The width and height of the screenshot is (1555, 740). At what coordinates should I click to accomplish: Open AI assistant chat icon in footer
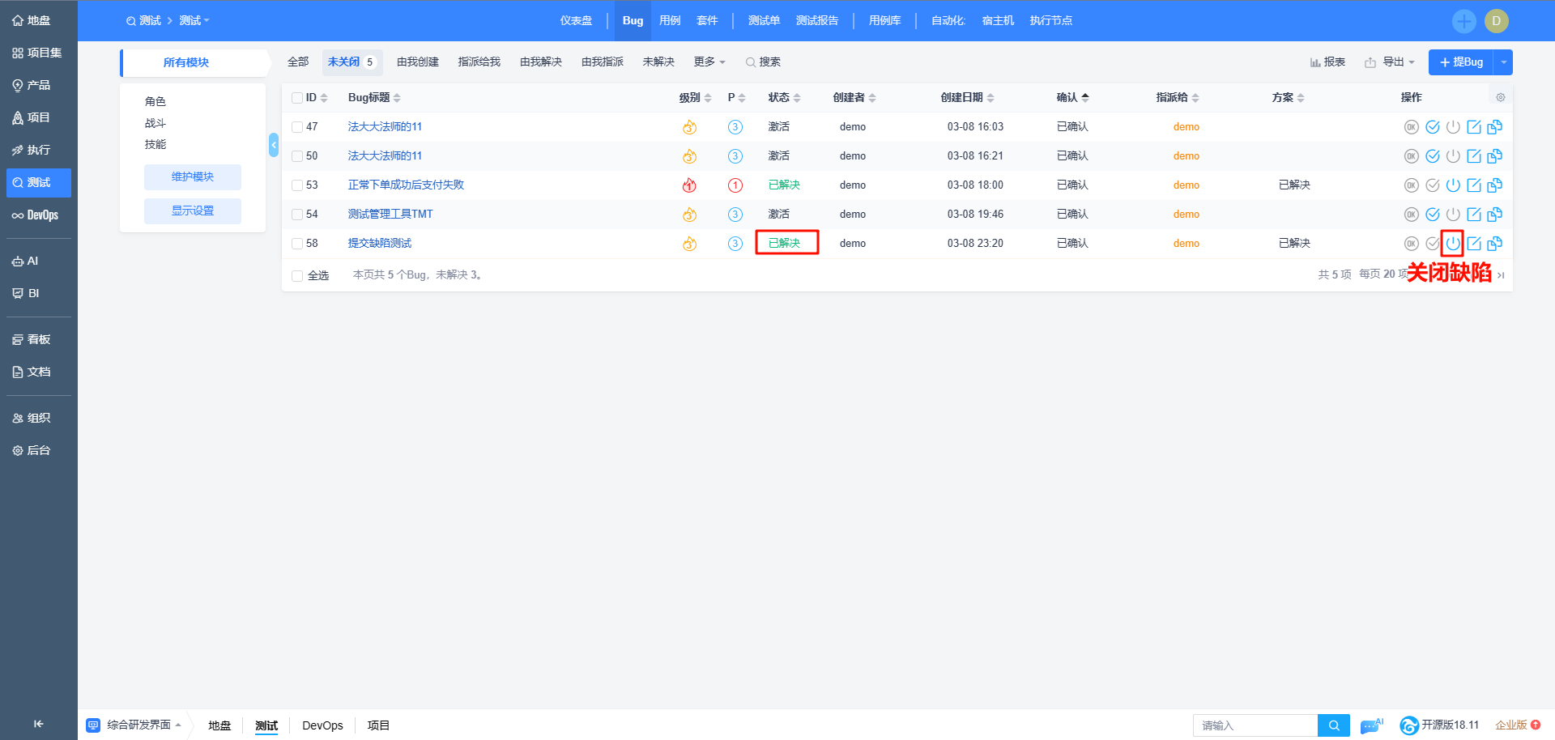[1372, 725]
